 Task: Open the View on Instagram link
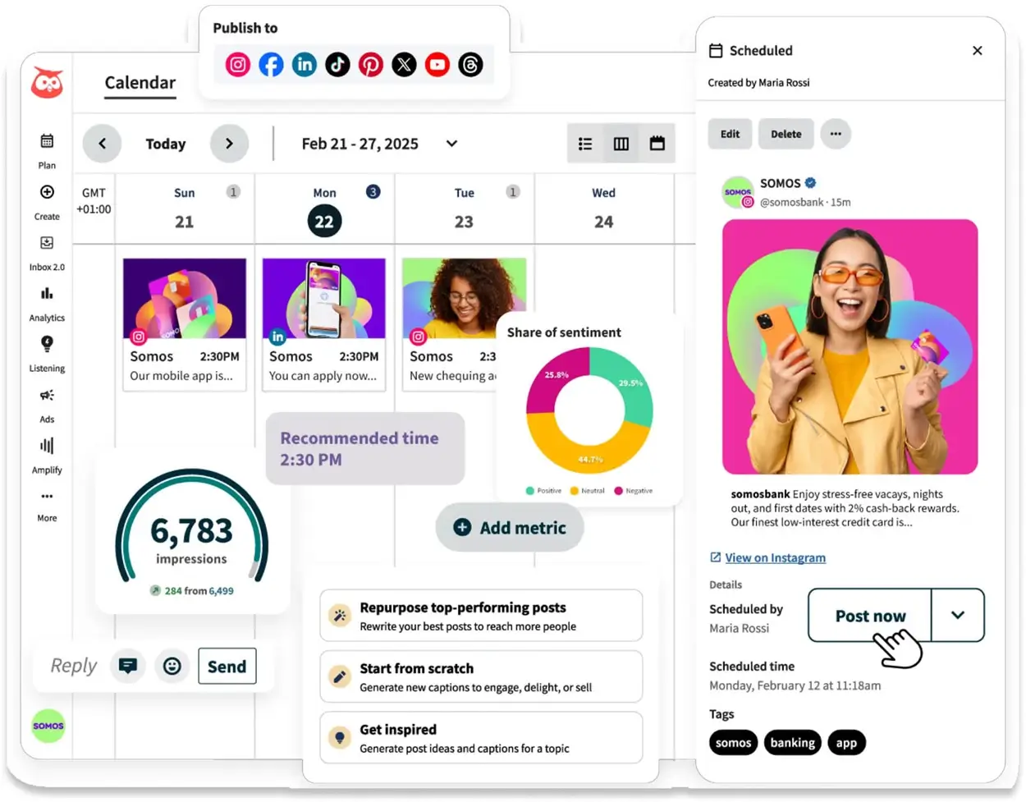(x=774, y=557)
